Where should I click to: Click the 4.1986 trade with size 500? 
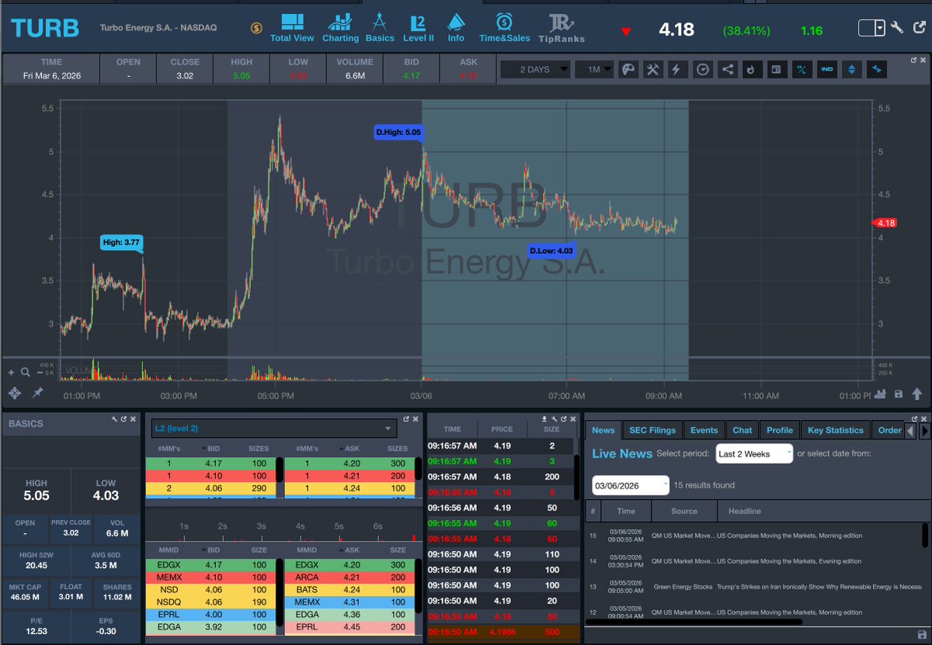[502, 632]
